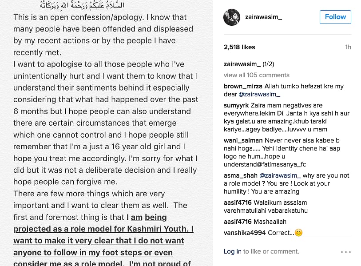Click the Log in link

tap(232, 251)
